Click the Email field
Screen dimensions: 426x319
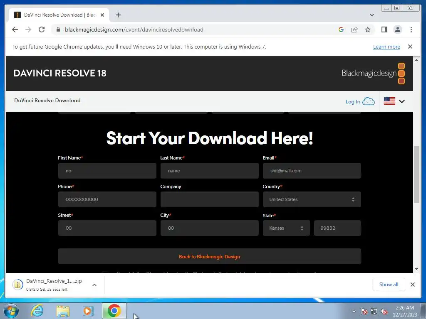coord(312,171)
